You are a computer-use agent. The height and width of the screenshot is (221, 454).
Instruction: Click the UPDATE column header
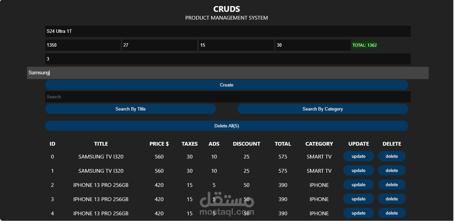click(358, 144)
